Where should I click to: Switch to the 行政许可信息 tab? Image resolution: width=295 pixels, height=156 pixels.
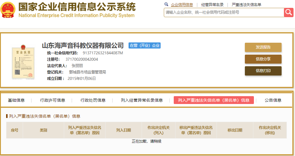tap(52, 100)
